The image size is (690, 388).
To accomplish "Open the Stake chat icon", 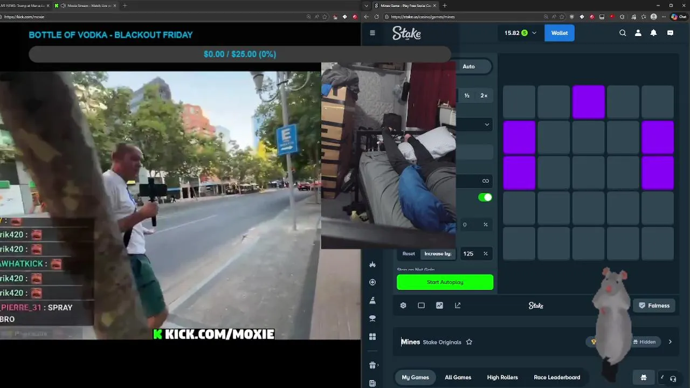I will coord(670,33).
